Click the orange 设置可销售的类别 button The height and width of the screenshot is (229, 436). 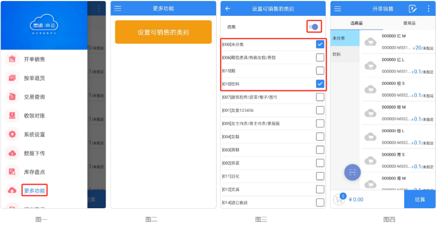tap(163, 32)
